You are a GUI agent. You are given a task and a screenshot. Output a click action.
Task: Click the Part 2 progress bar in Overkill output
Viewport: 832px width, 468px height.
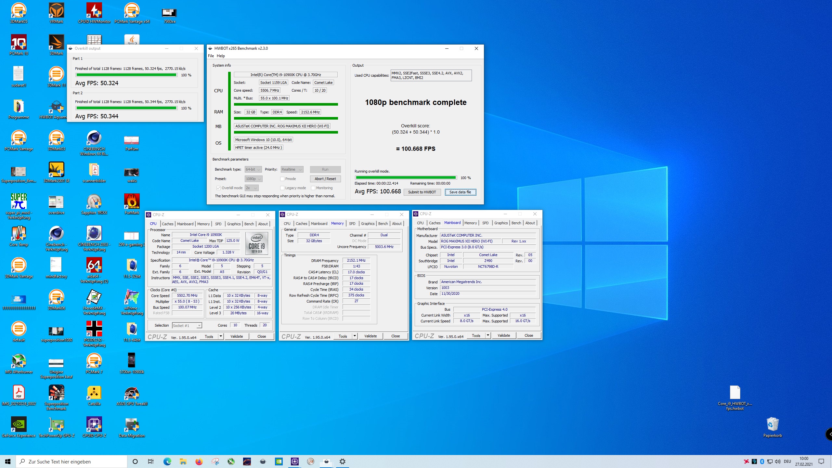click(x=126, y=108)
